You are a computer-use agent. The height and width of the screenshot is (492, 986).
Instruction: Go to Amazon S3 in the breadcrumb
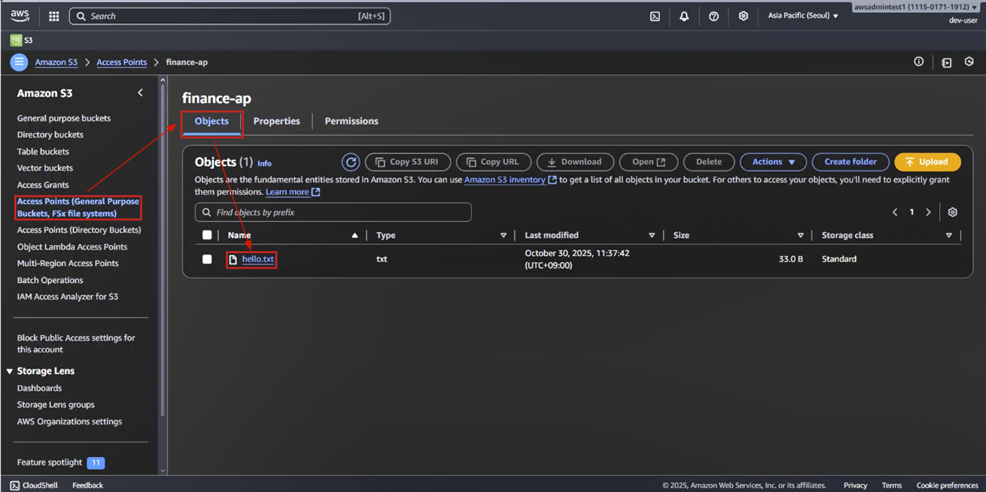tap(56, 62)
